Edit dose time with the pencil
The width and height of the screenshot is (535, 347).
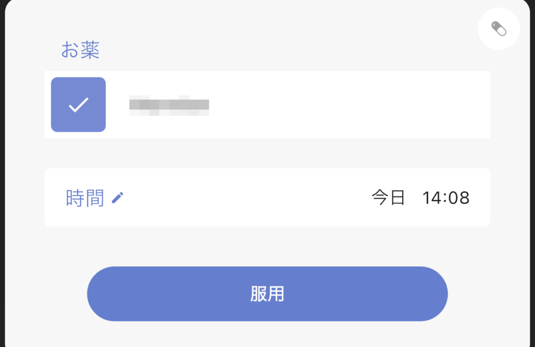pyautogui.click(x=118, y=198)
